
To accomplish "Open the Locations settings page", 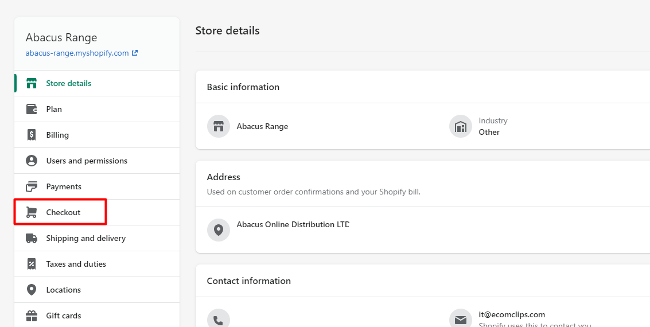I will [97, 290].
